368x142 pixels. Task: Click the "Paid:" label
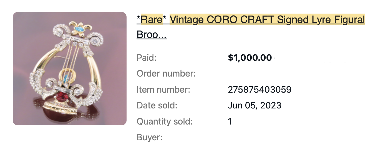click(147, 58)
